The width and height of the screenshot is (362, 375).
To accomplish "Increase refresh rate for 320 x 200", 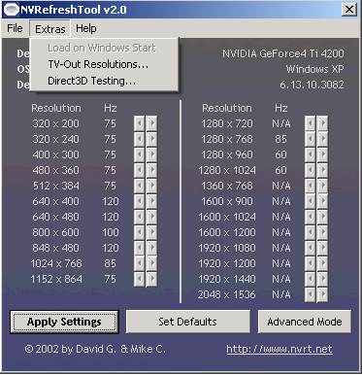I will (151, 123).
